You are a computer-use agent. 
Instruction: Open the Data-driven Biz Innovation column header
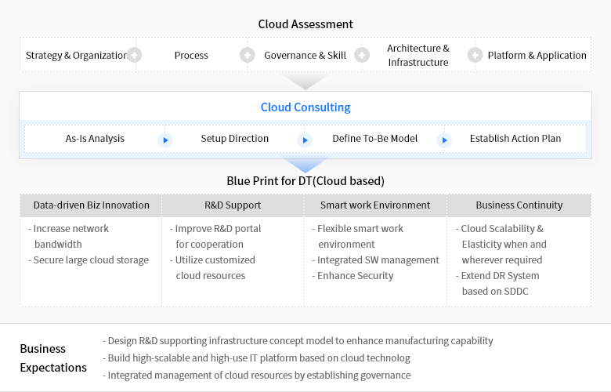(91, 205)
